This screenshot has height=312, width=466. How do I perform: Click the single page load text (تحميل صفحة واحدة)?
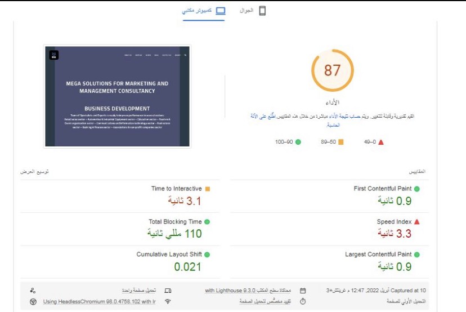click(x=139, y=290)
